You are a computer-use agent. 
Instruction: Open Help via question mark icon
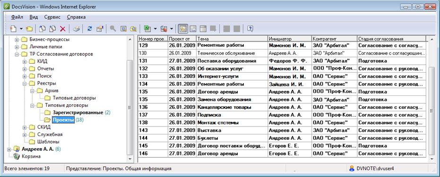tap(250, 29)
